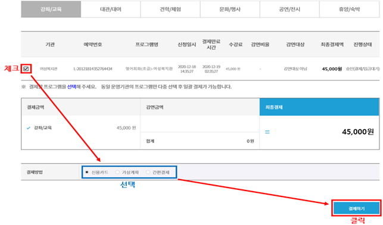Click the 여성복지관 institution cell

point(49,69)
